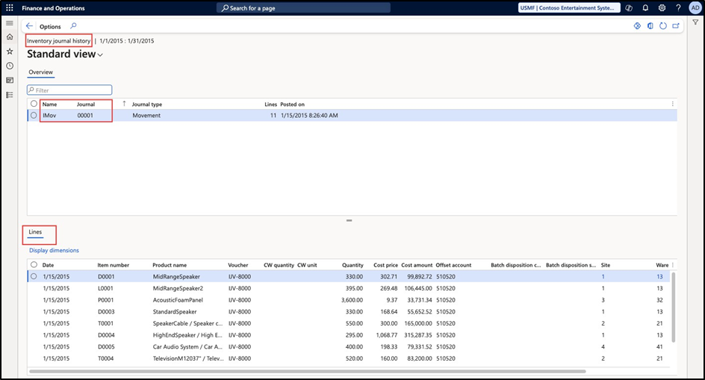Go to the Home page in sidebar
The width and height of the screenshot is (705, 380).
[10, 37]
